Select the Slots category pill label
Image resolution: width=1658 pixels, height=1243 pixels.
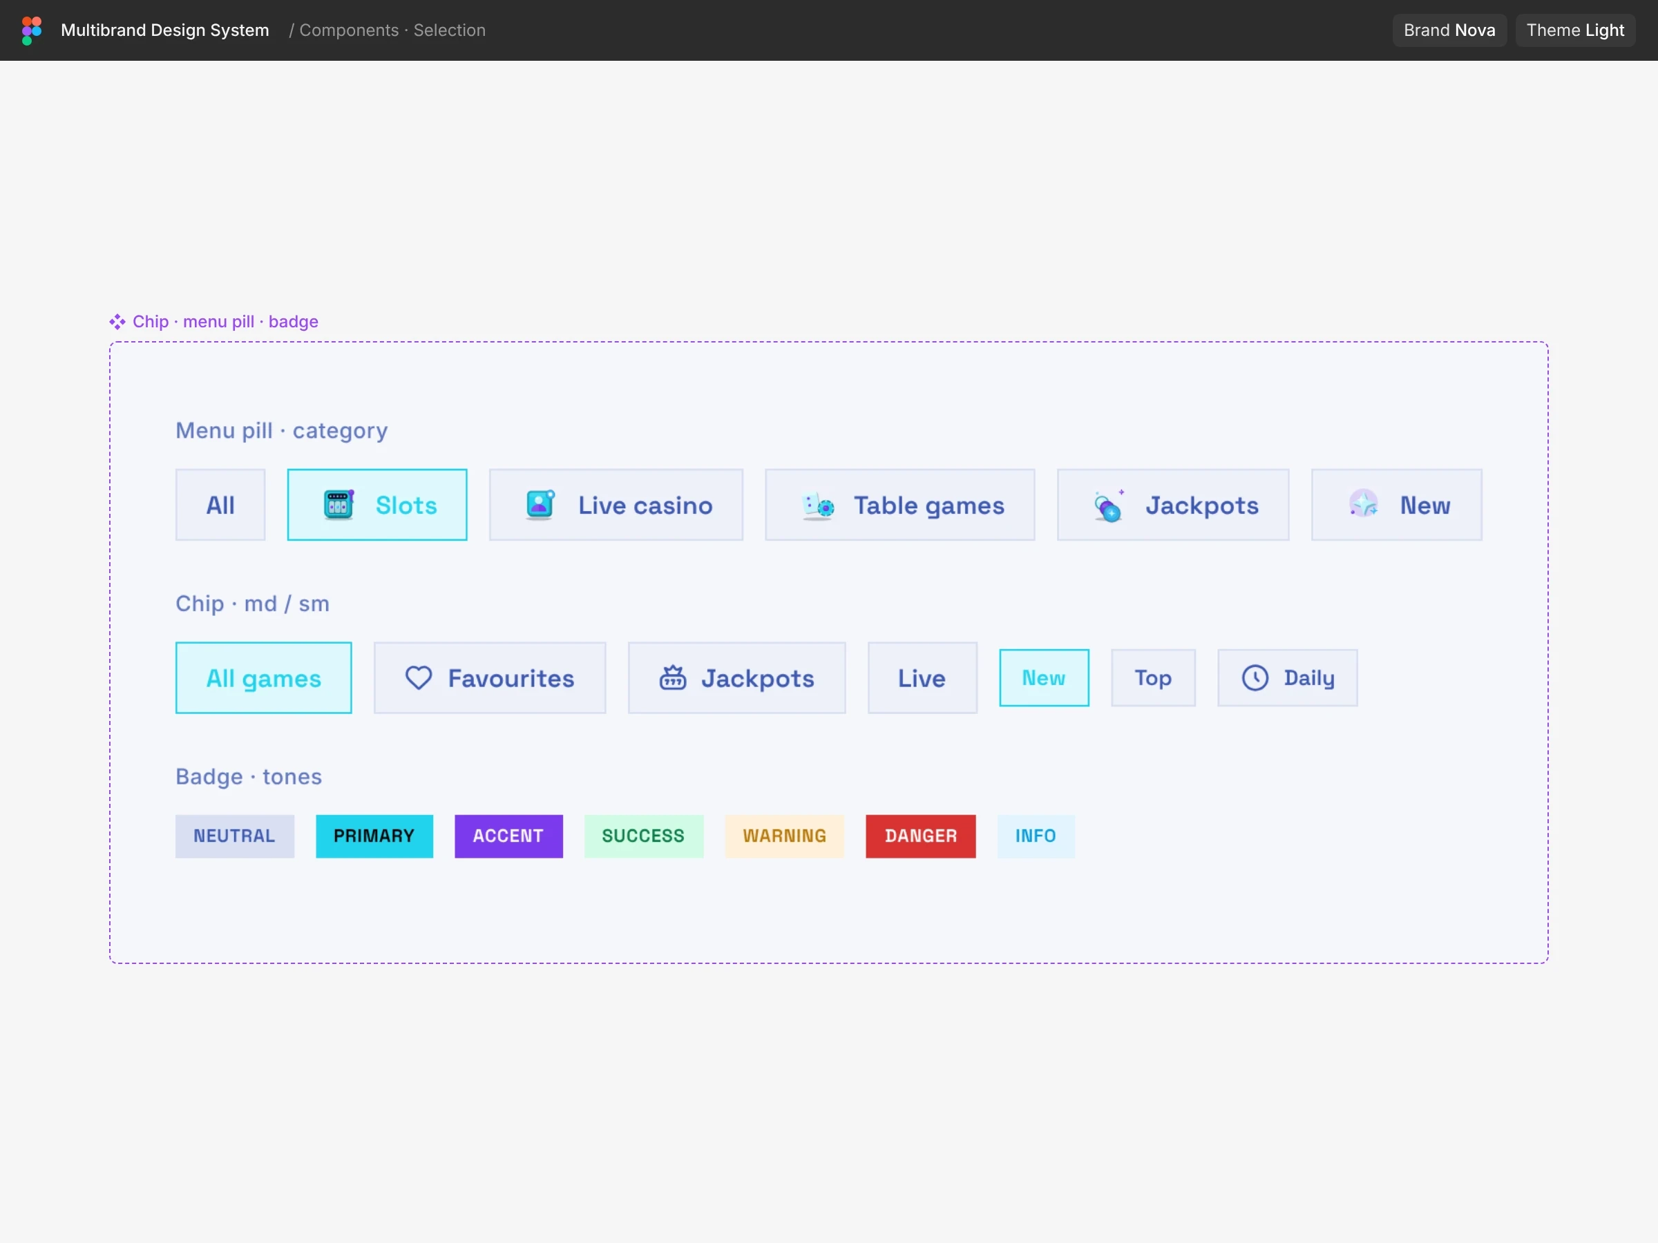coord(406,505)
